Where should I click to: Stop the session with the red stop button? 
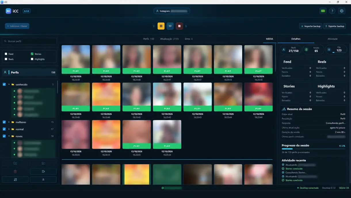tap(179, 26)
